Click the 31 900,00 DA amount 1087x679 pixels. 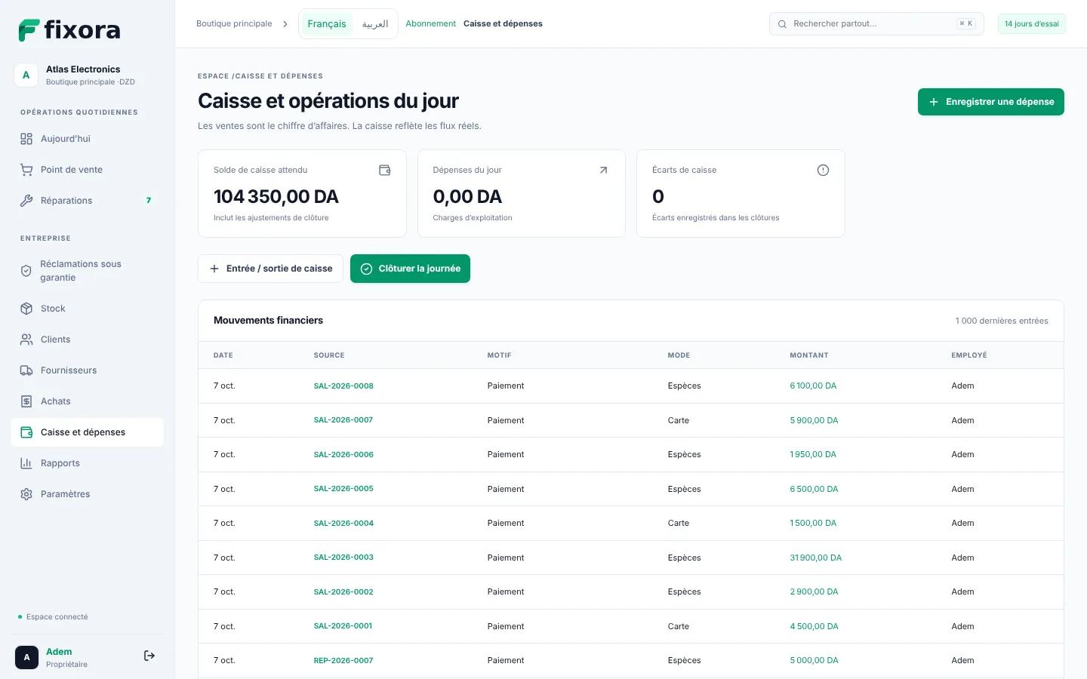pos(815,558)
